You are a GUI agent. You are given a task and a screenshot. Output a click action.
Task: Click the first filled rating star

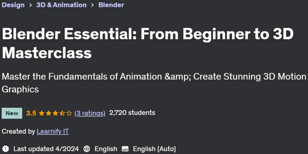coord(41,113)
